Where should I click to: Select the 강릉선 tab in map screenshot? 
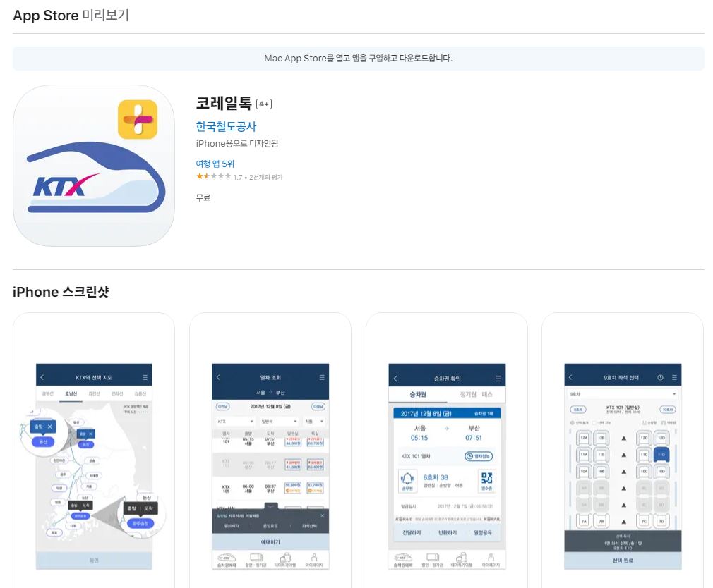140,393
